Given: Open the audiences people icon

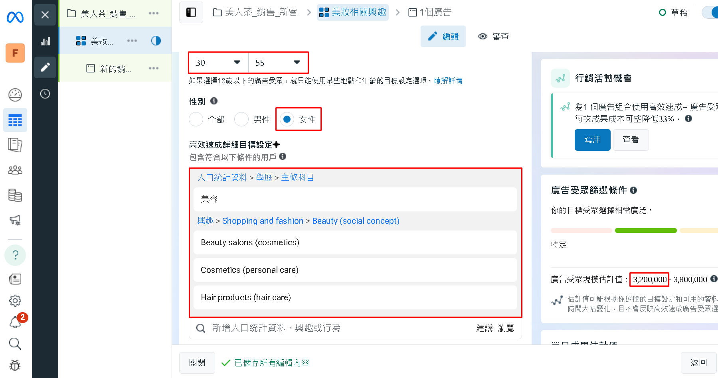Looking at the screenshot, I should [15, 170].
